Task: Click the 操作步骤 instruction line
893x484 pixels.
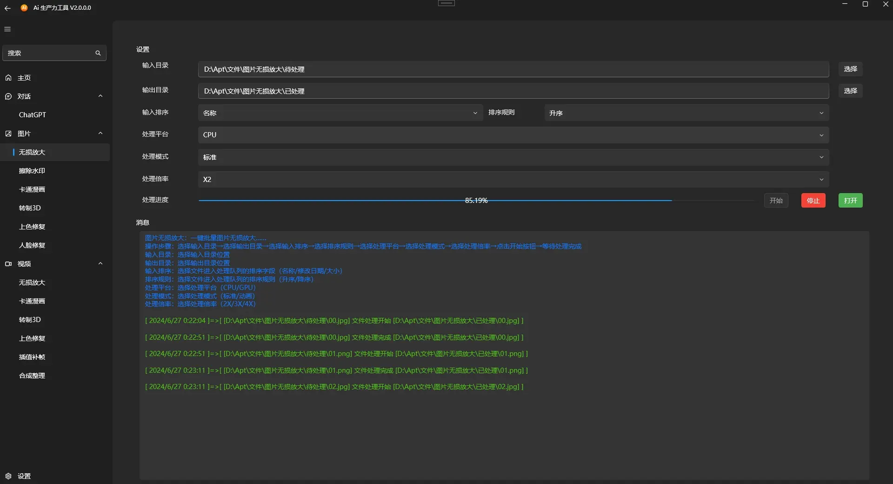Action: tap(363, 246)
